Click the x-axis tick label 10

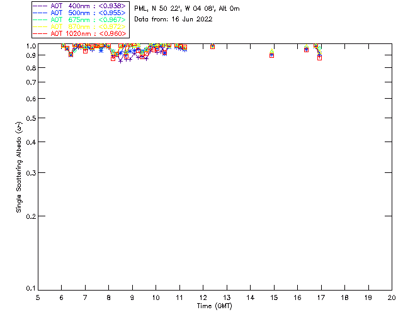coord(156,297)
